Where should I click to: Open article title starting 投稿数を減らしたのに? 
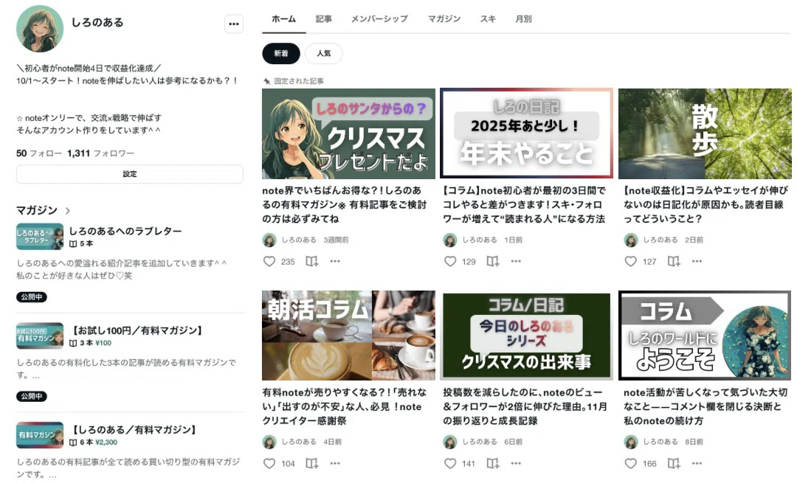pos(525,406)
